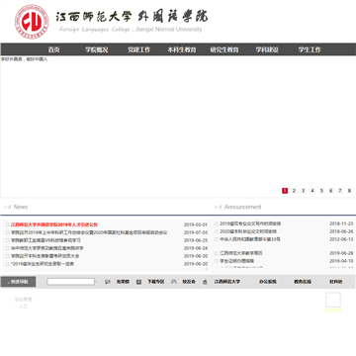Click the icon beside 光荣榜

click(x=107, y=282)
